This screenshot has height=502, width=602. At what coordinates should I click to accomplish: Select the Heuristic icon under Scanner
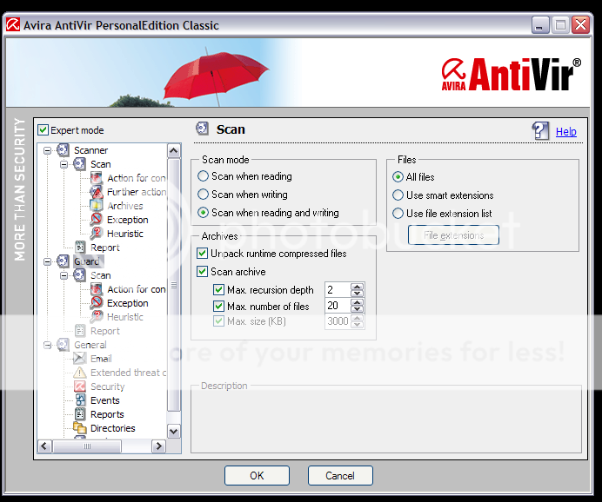pos(97,234)
